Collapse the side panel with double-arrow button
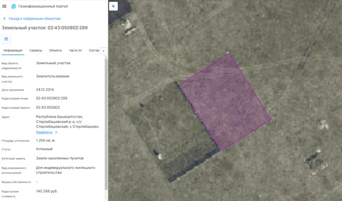The image size is (342, 201). [113, 6]
